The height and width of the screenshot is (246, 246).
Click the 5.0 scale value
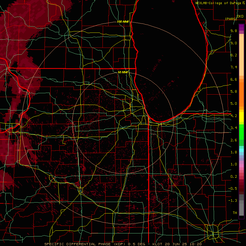[x=234, y=104]
